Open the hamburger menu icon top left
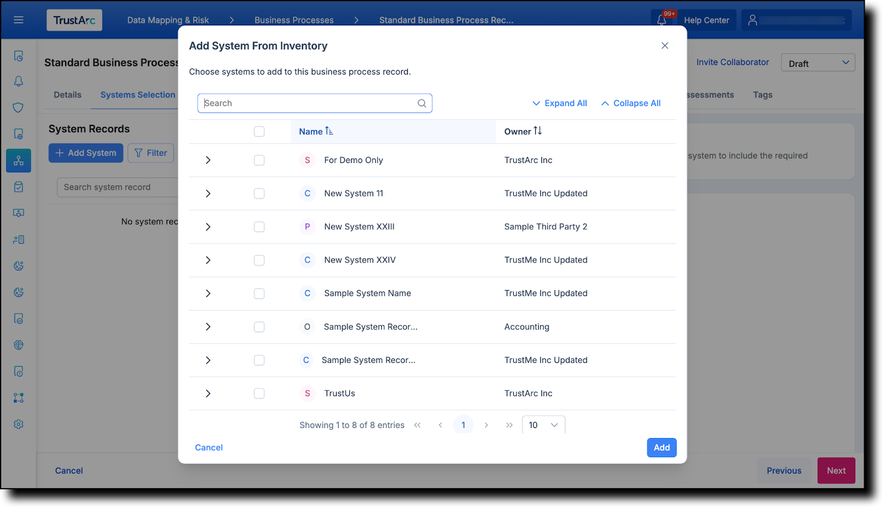This screenshot has height=507, width=883. [18, 19]
